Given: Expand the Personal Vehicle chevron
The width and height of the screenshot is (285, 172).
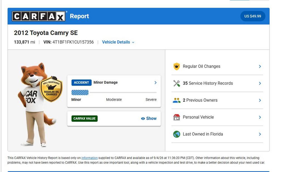Looking at the screenshot, I should (x=260, y=117).
